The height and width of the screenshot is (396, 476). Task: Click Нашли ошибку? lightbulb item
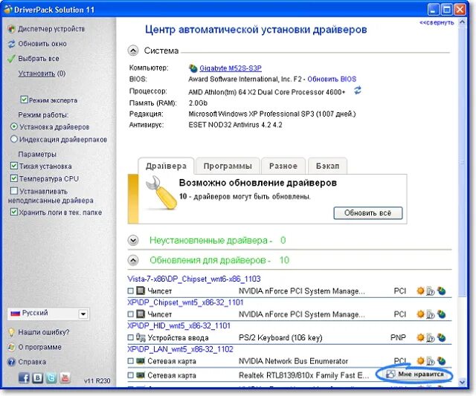click(39, 332)
